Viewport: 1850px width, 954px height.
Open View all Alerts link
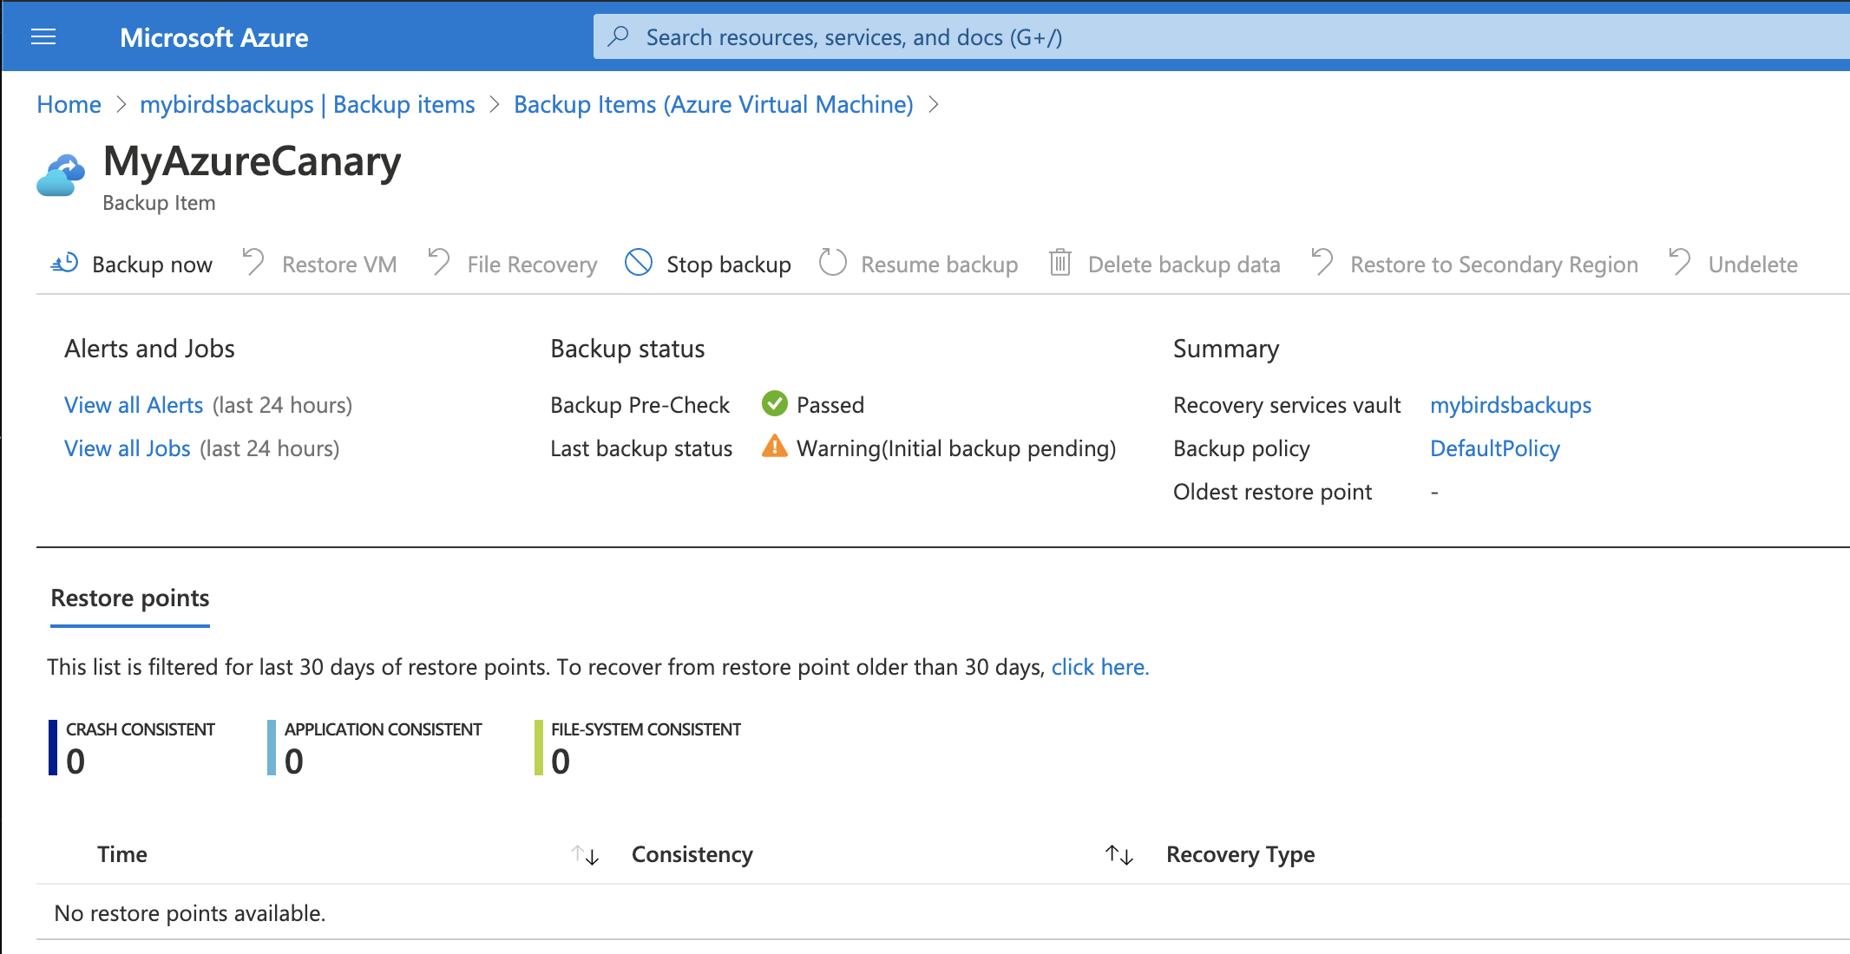pyautogui.click(x=134, y=405)
